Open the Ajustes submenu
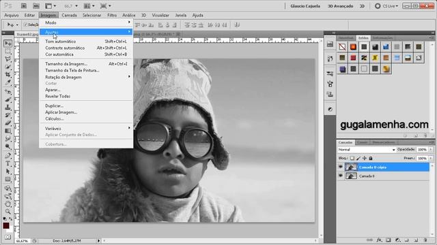 pos(86,32)
